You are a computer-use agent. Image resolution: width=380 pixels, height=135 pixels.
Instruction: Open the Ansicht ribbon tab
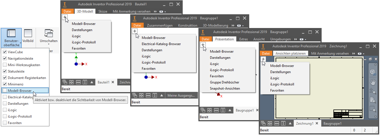(259, 39)
